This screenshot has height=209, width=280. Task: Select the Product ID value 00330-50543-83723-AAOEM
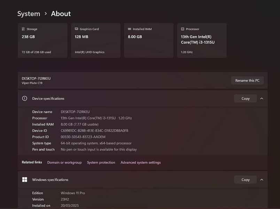(83, 137)
